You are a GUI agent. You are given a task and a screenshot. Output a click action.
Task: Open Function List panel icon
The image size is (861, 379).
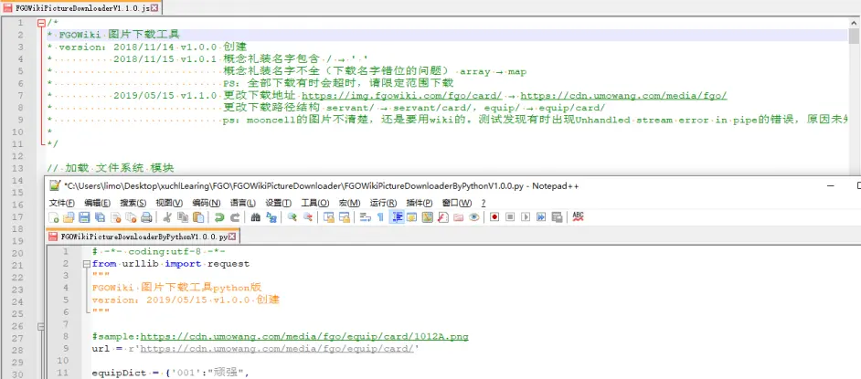coord(443,217)
